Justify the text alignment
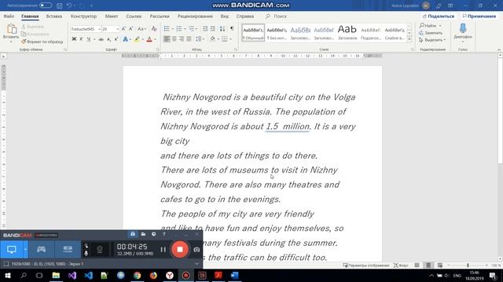 [x=189, y=39]
